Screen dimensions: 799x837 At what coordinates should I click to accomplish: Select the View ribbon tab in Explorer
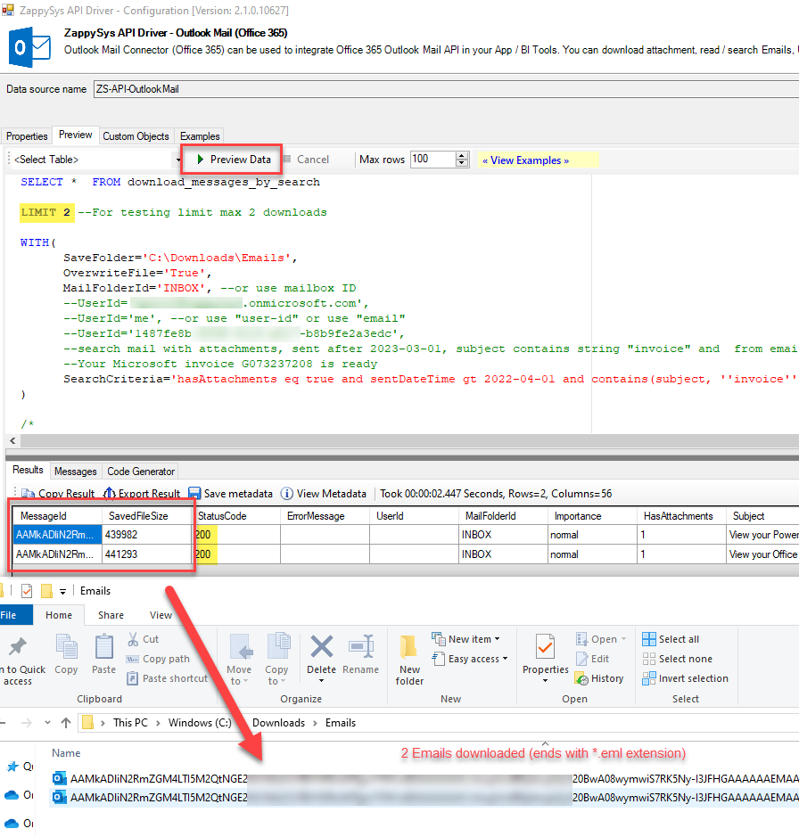tap(161, 615)
